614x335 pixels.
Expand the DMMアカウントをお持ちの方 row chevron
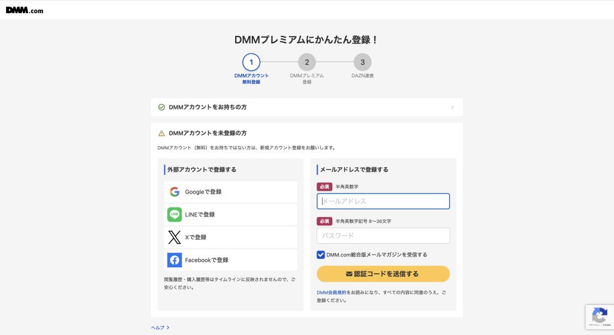click(452, 107)
